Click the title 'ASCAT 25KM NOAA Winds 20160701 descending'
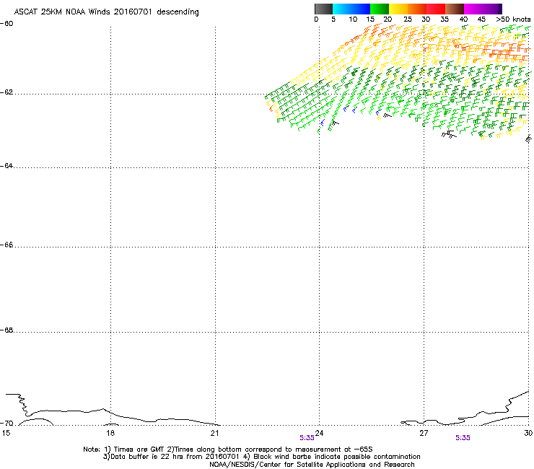This screenshot has height=469, width=534. [x=106, y=12]
